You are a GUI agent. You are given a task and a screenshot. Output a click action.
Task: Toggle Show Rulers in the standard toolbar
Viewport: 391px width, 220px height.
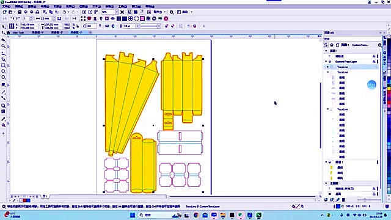tap(130, 12)
